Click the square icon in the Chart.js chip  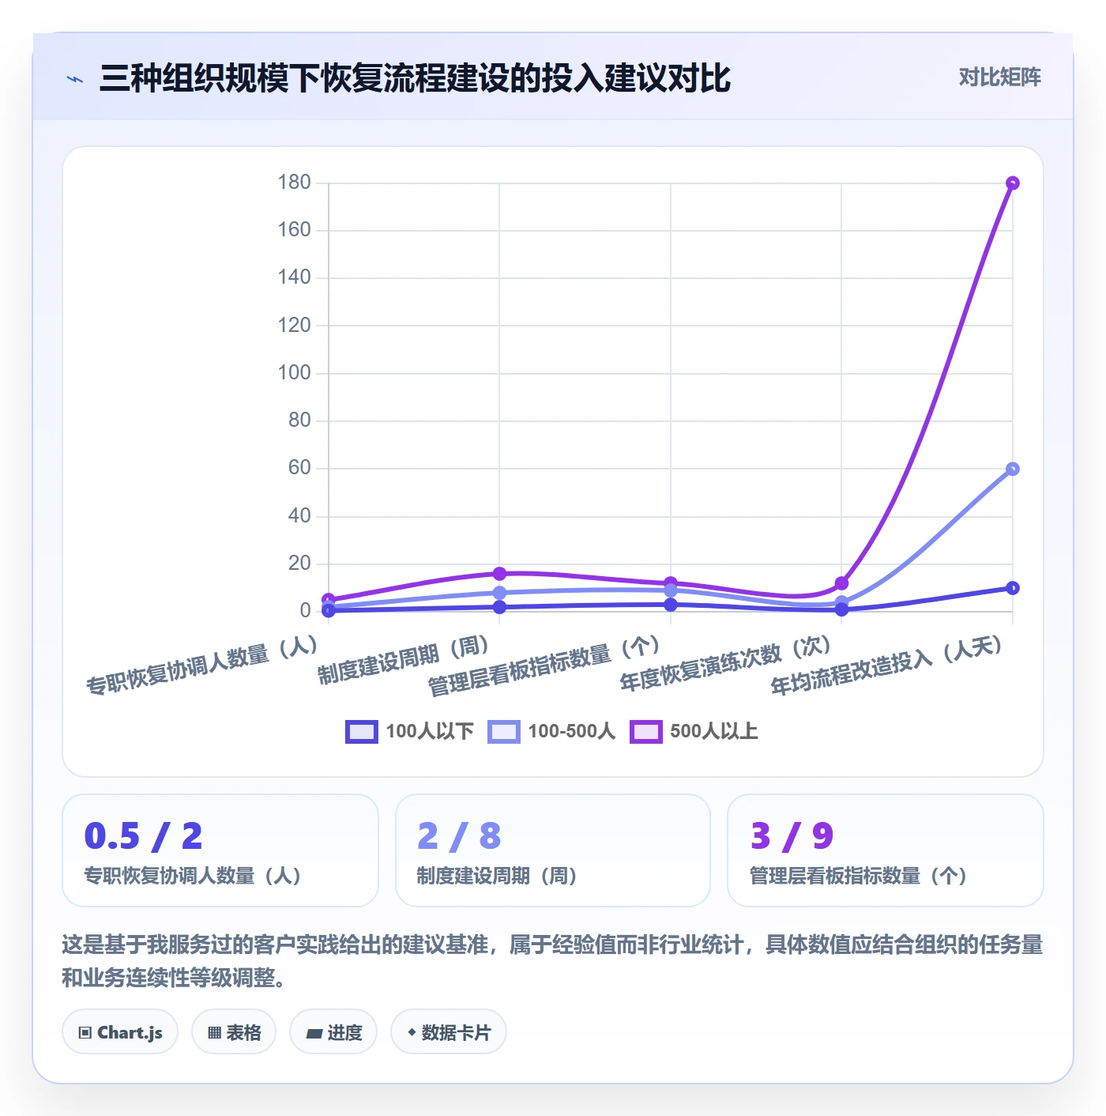pyautogui.click(x=85, y=1032)
